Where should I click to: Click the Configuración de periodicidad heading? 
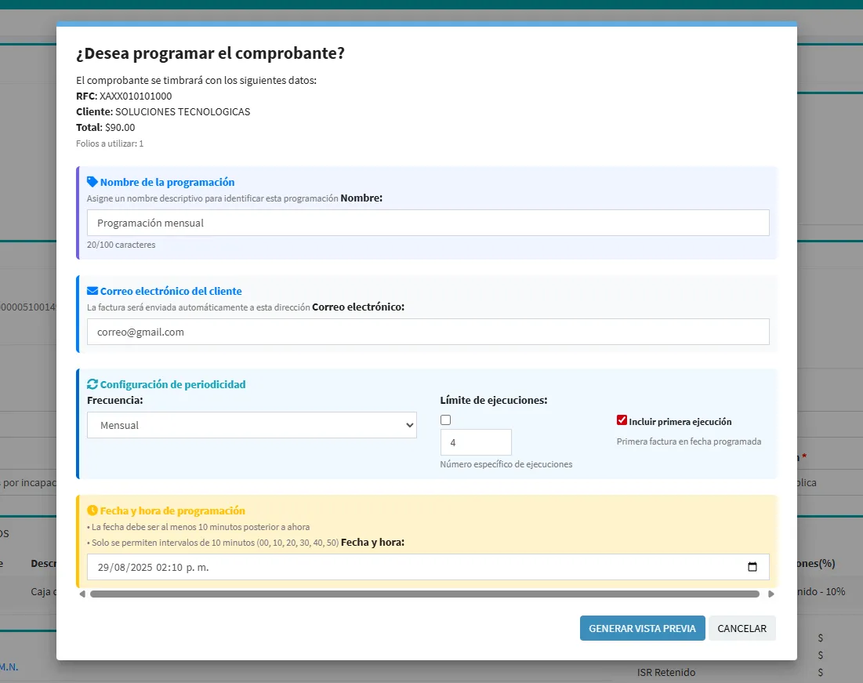pyautogui.click(x=172, y=384)
